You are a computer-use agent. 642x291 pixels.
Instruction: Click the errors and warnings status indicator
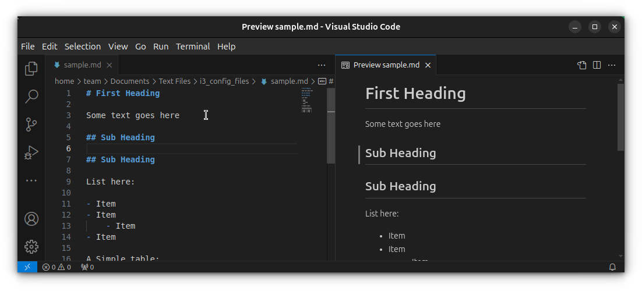pyautogui.click(x=57, y=267)
